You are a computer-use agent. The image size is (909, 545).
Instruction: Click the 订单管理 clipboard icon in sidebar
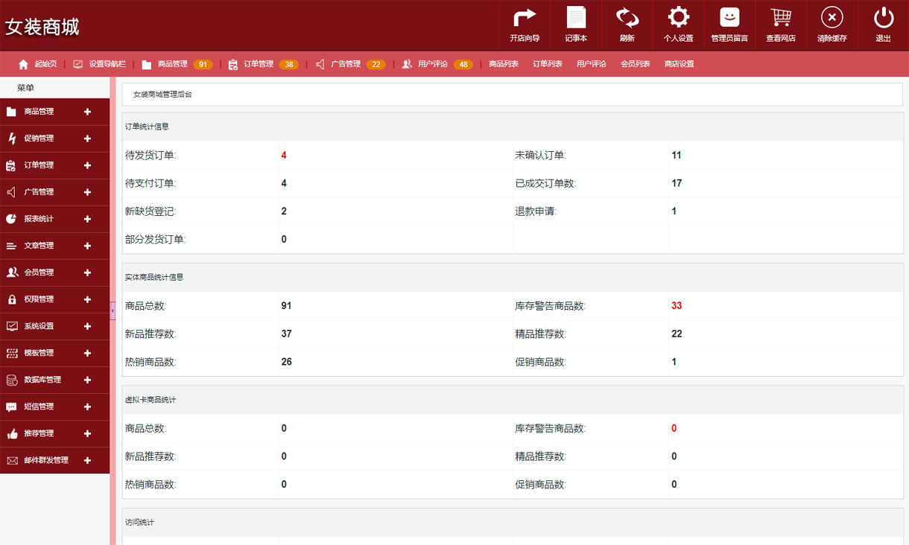[x=11, y=165]
